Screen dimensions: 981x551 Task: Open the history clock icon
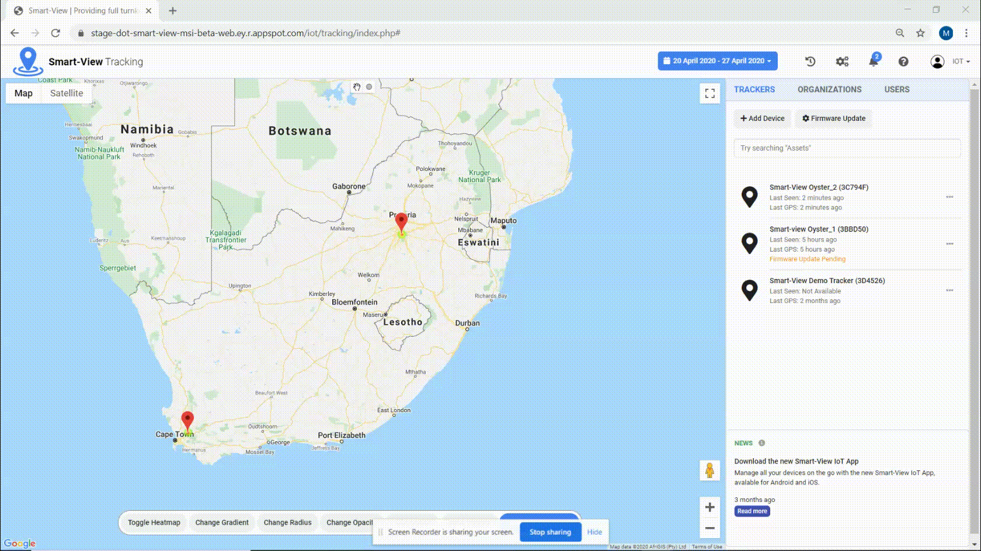[x=810, y=61]
